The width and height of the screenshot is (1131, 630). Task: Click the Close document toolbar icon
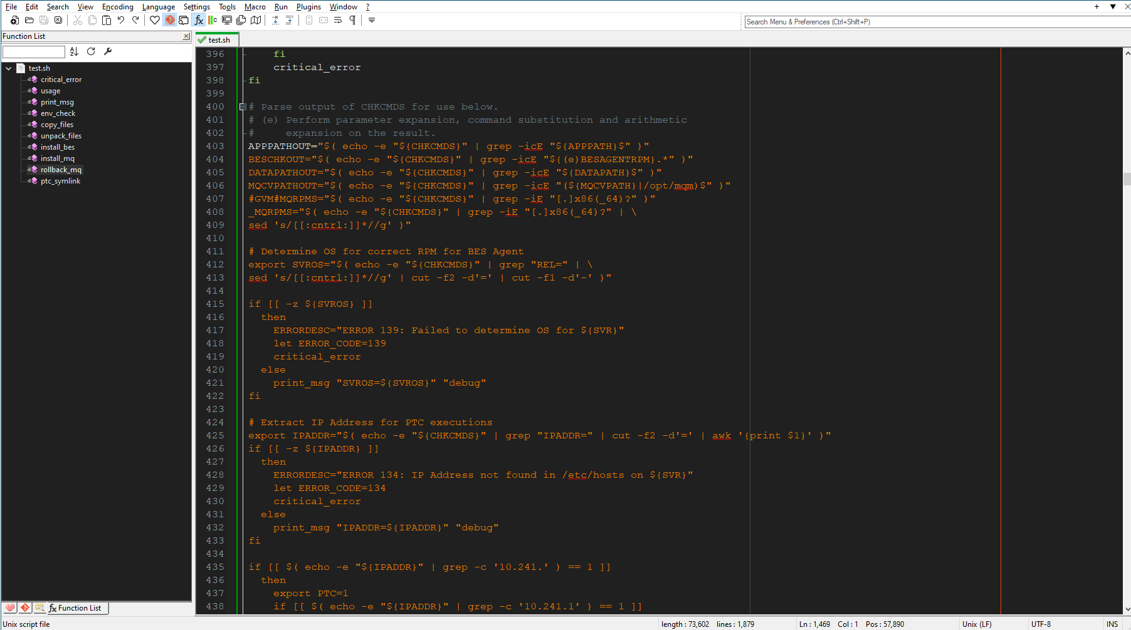click(x=58, y=21)
